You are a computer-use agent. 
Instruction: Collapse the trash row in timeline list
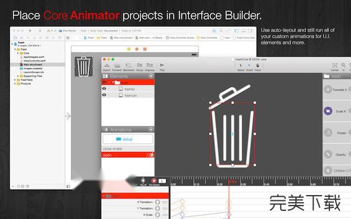click(x=104, y=196)
